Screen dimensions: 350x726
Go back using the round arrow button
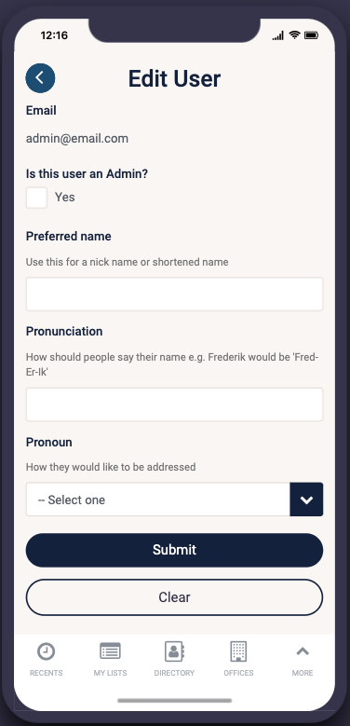pyautogui.click(x=40, y=78)
